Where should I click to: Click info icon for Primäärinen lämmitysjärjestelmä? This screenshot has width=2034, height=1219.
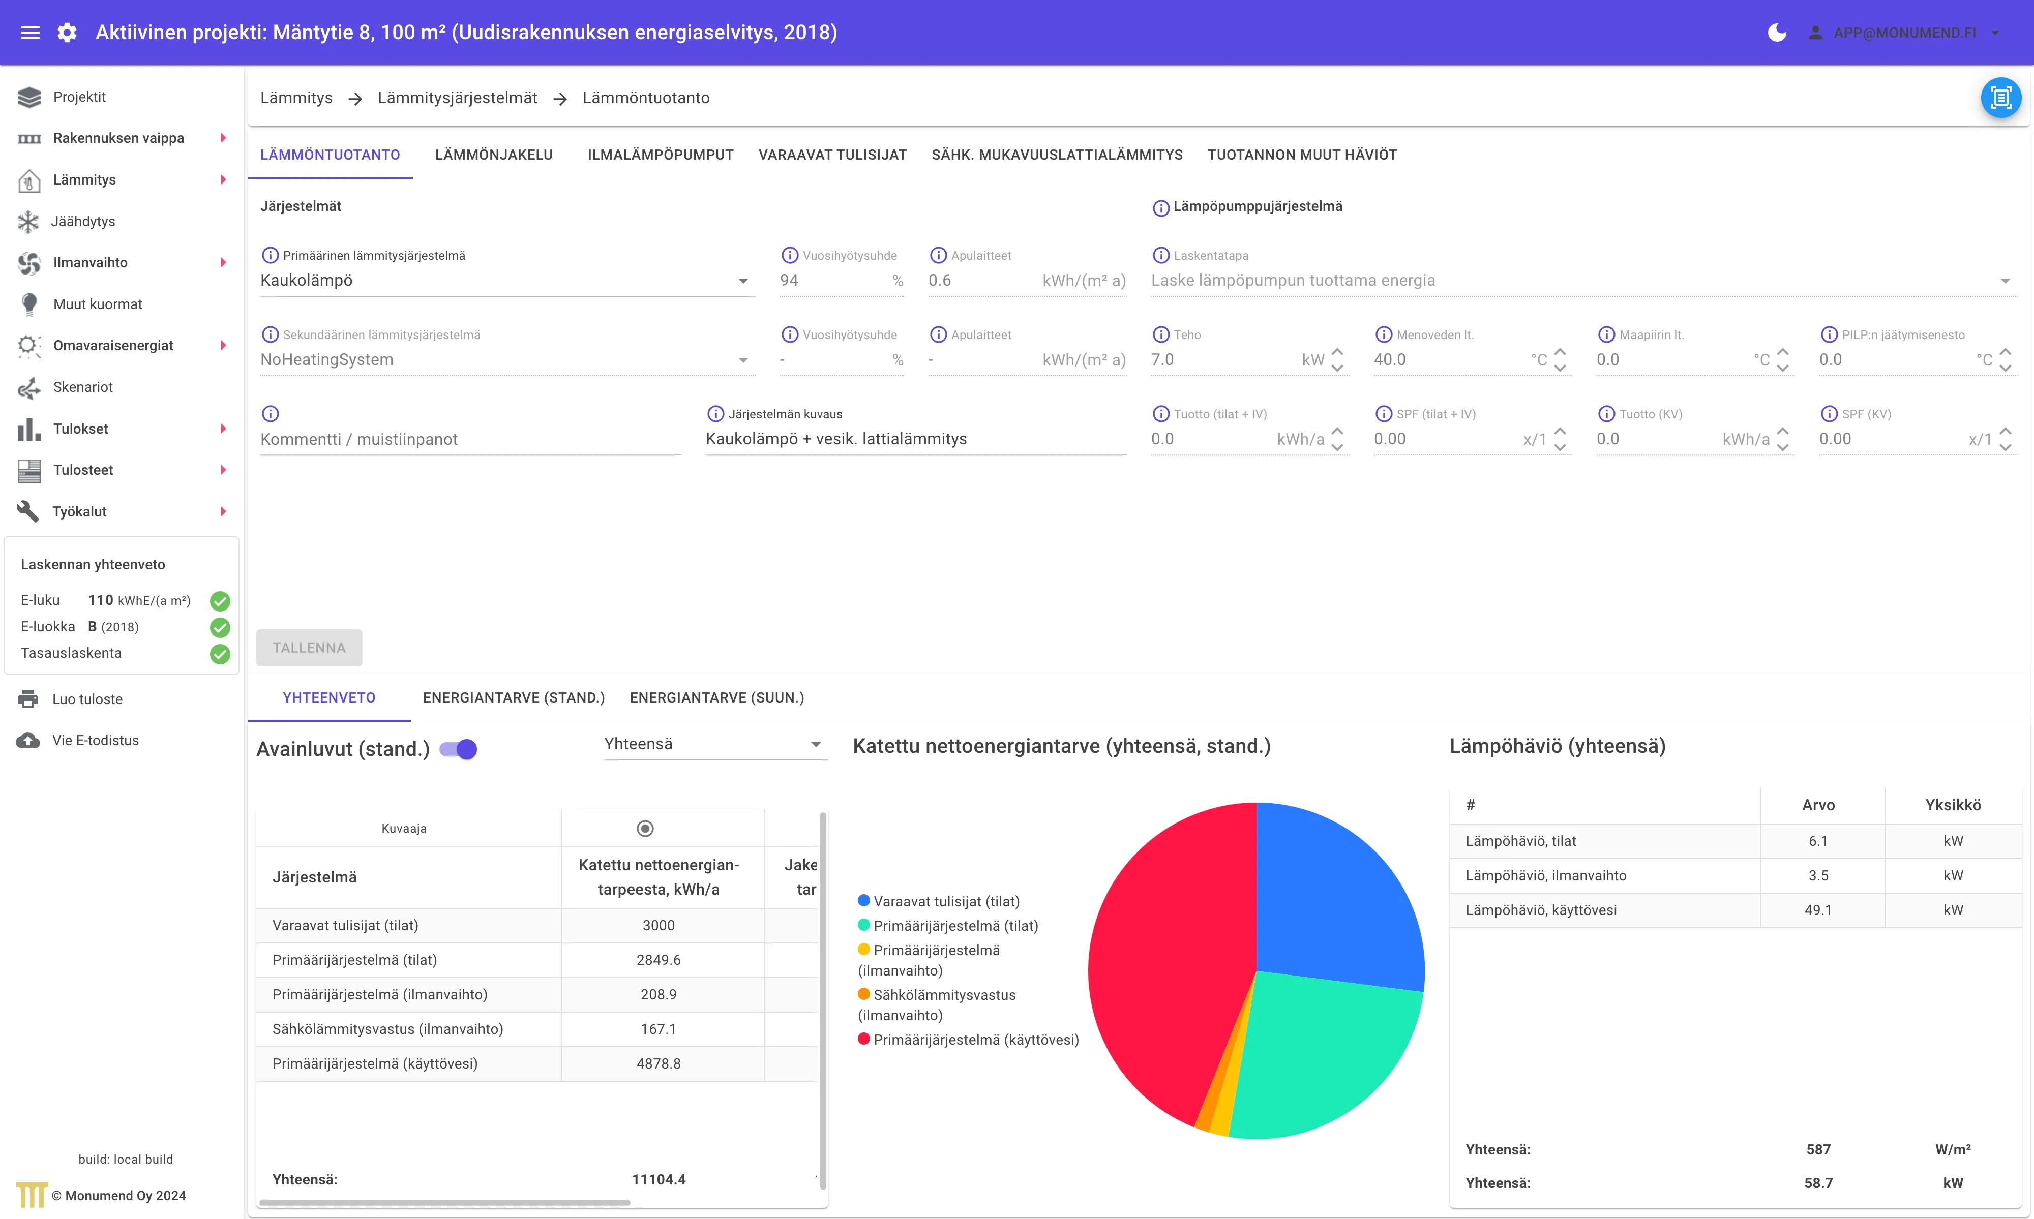(x=270, y=256)
